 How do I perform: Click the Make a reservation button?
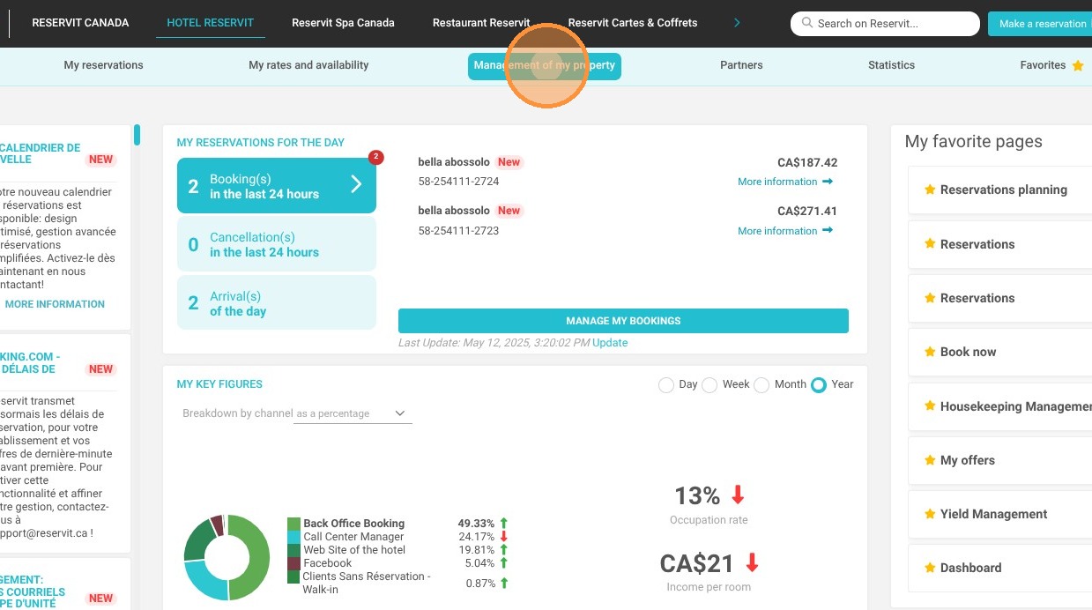point(1040,24)
